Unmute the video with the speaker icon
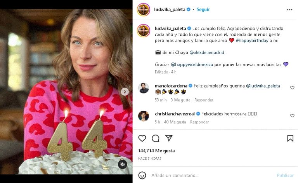Viewport: 298px width, 183px height. click(123, 164)
